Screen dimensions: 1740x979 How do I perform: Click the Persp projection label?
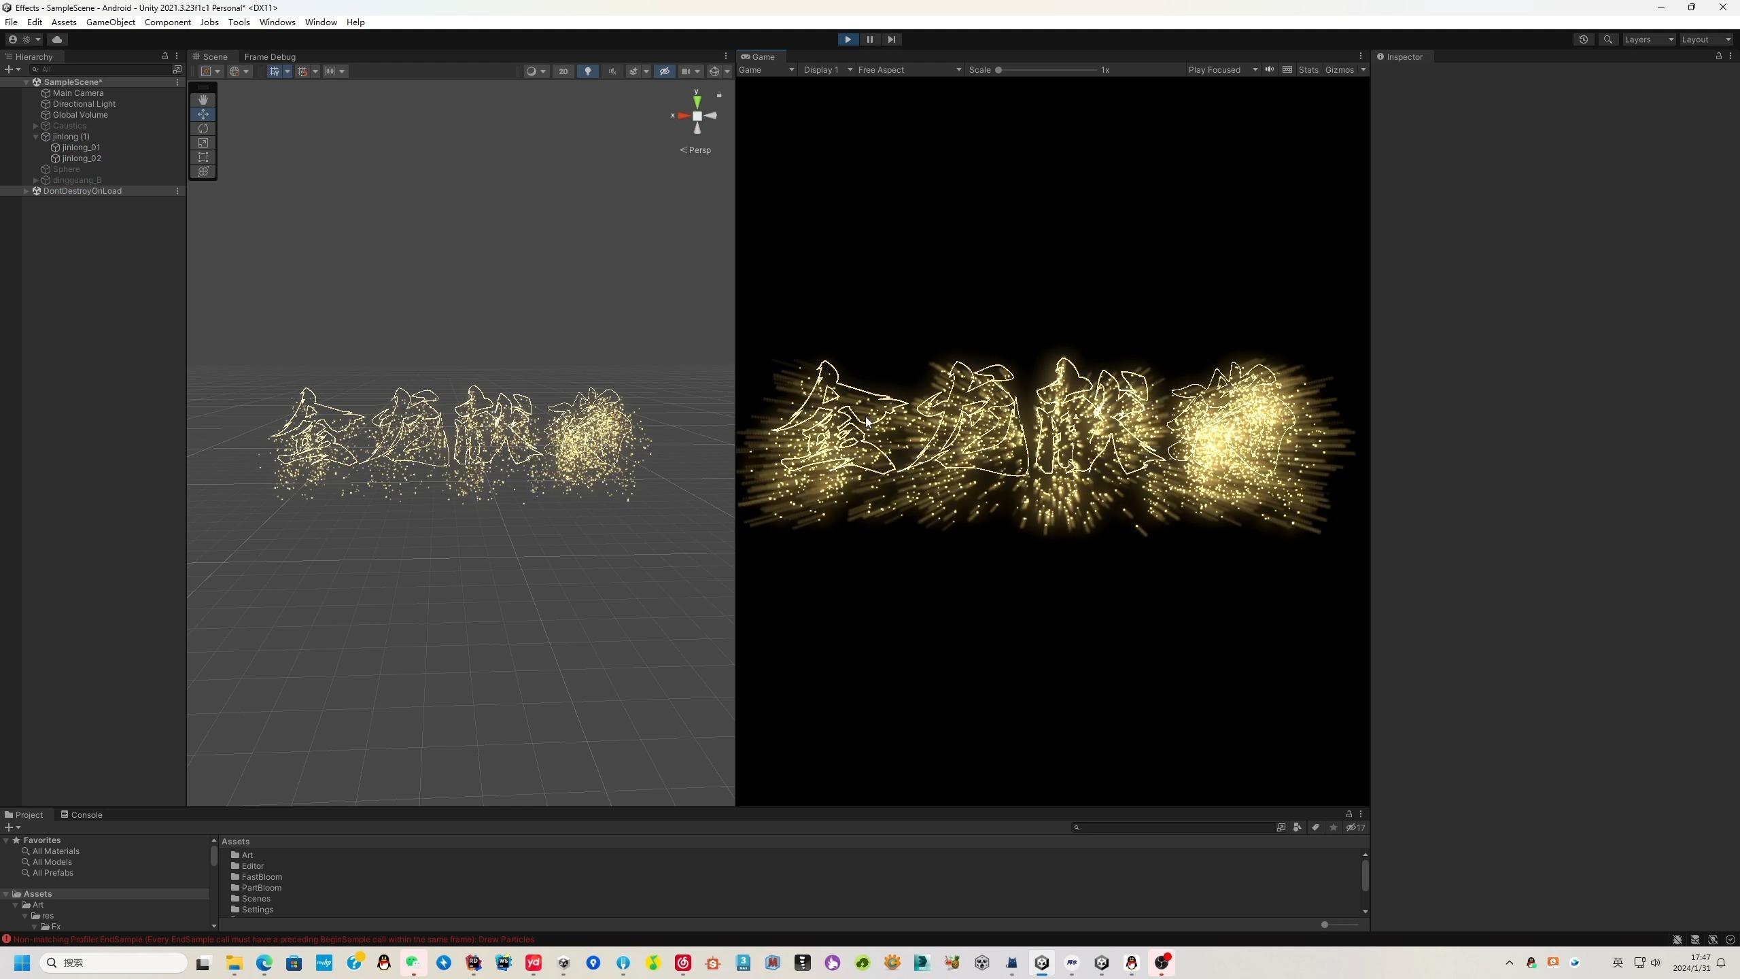[x=695, y=150]
